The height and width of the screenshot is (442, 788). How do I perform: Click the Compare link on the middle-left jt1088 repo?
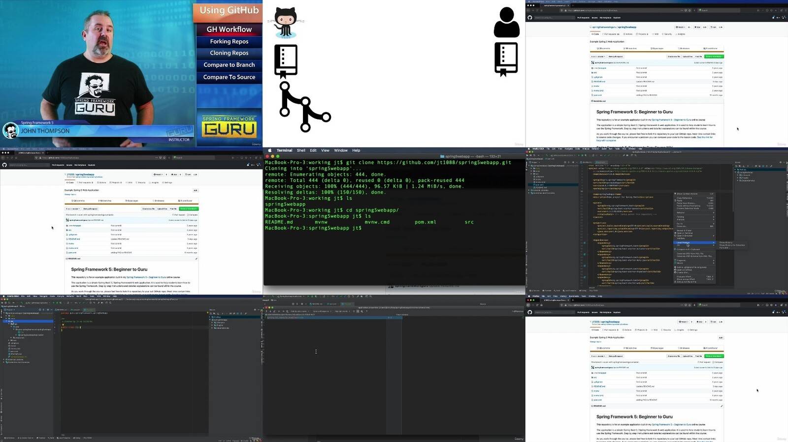tap(193, 214)
